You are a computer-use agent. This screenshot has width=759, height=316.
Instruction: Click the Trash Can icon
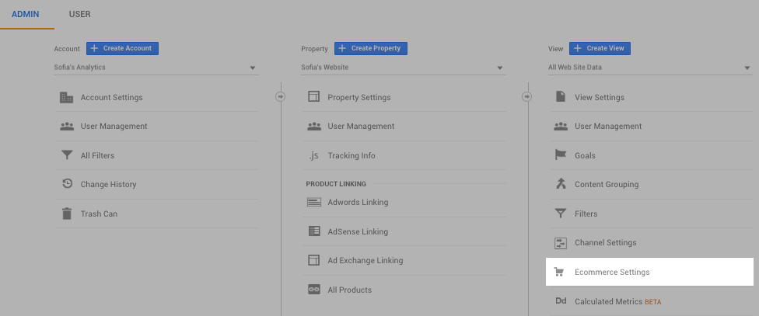(x=66, y=214)
